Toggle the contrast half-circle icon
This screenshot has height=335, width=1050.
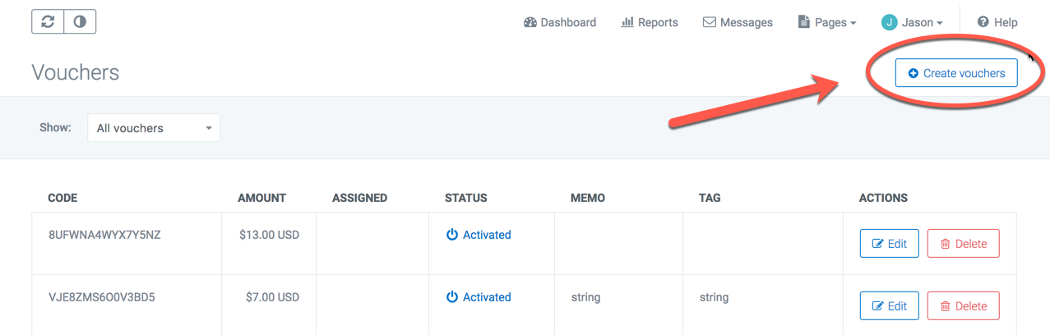(80, 22)
